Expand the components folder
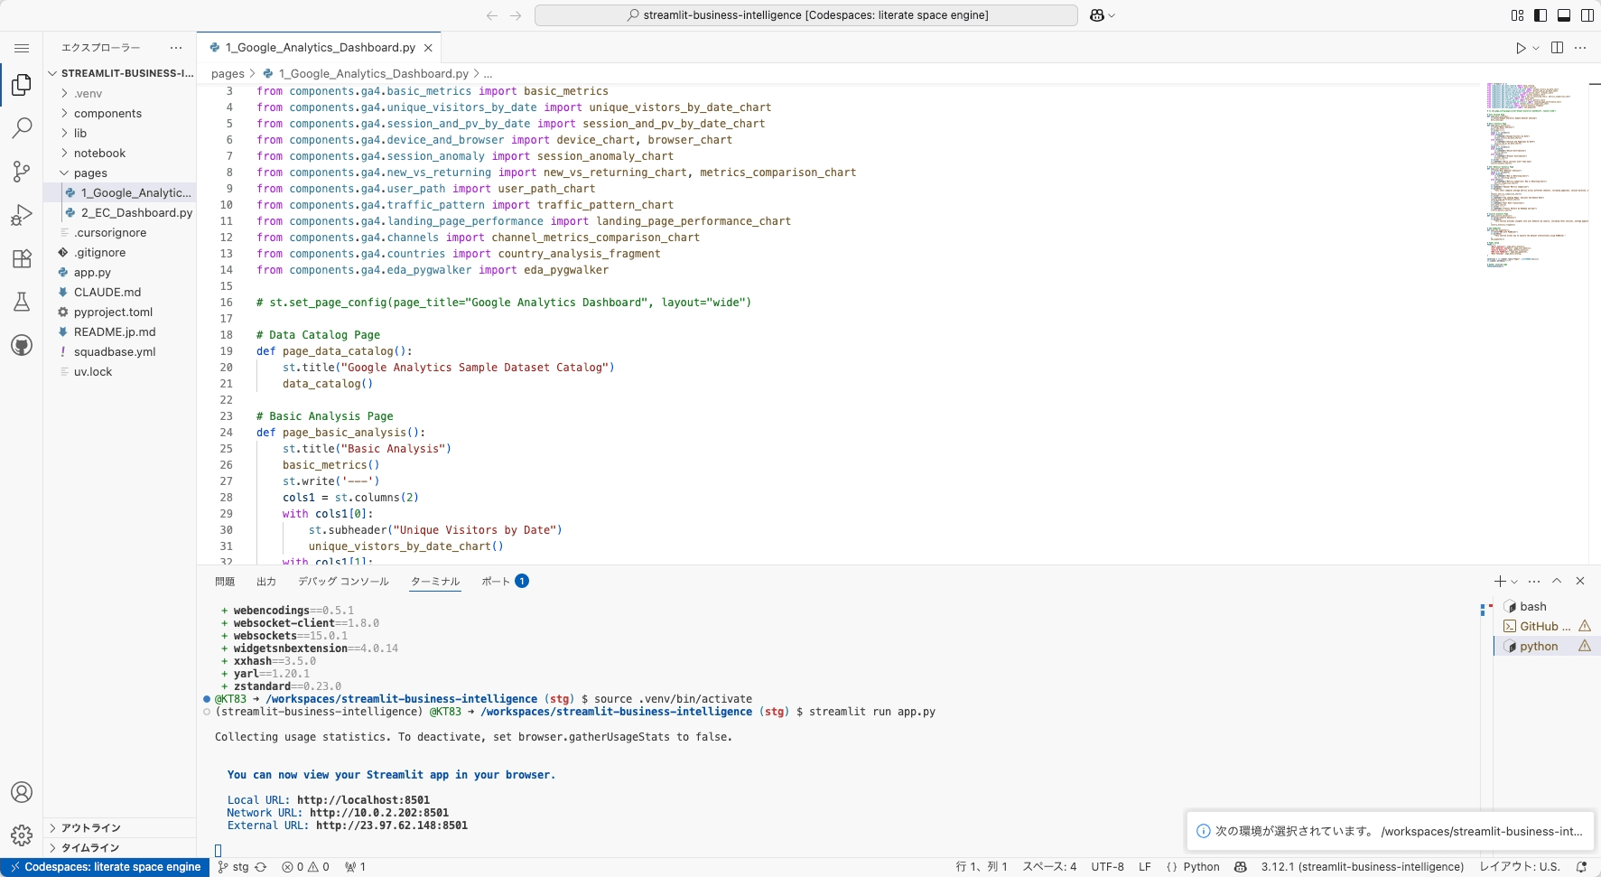The image size is (1601, 877). click(x=108, y=113)
